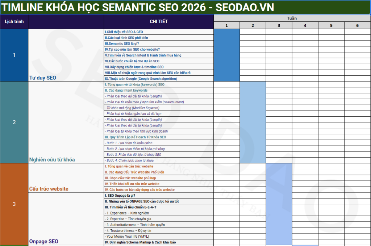Click the light blue week 2 timeline block

pos(253,122)
